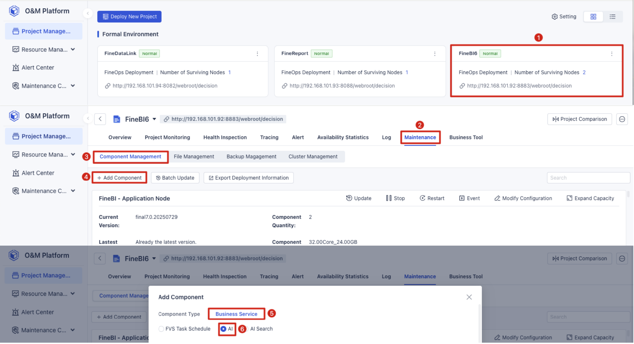This screenshot has height=344, width=634.
Task: Expand Maintenance C... in the dimmed sidebar
Action: 73,330
